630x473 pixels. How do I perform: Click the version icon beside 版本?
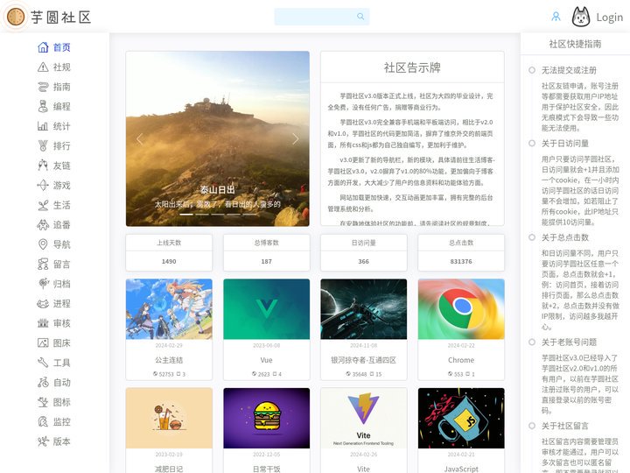[43, 441]
